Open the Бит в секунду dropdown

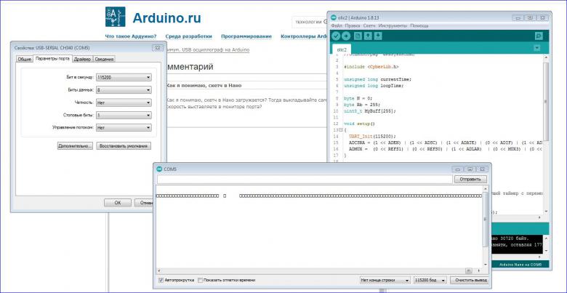point(124,77)
